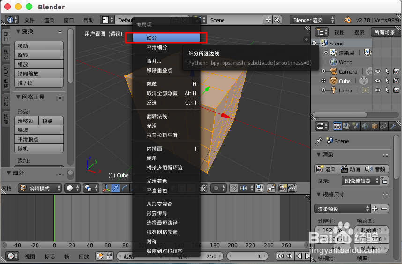Select the rotate manipulator arc icon
Image resolution: width=402 pixels, height=264 pixels.
[x=125, y=189]
